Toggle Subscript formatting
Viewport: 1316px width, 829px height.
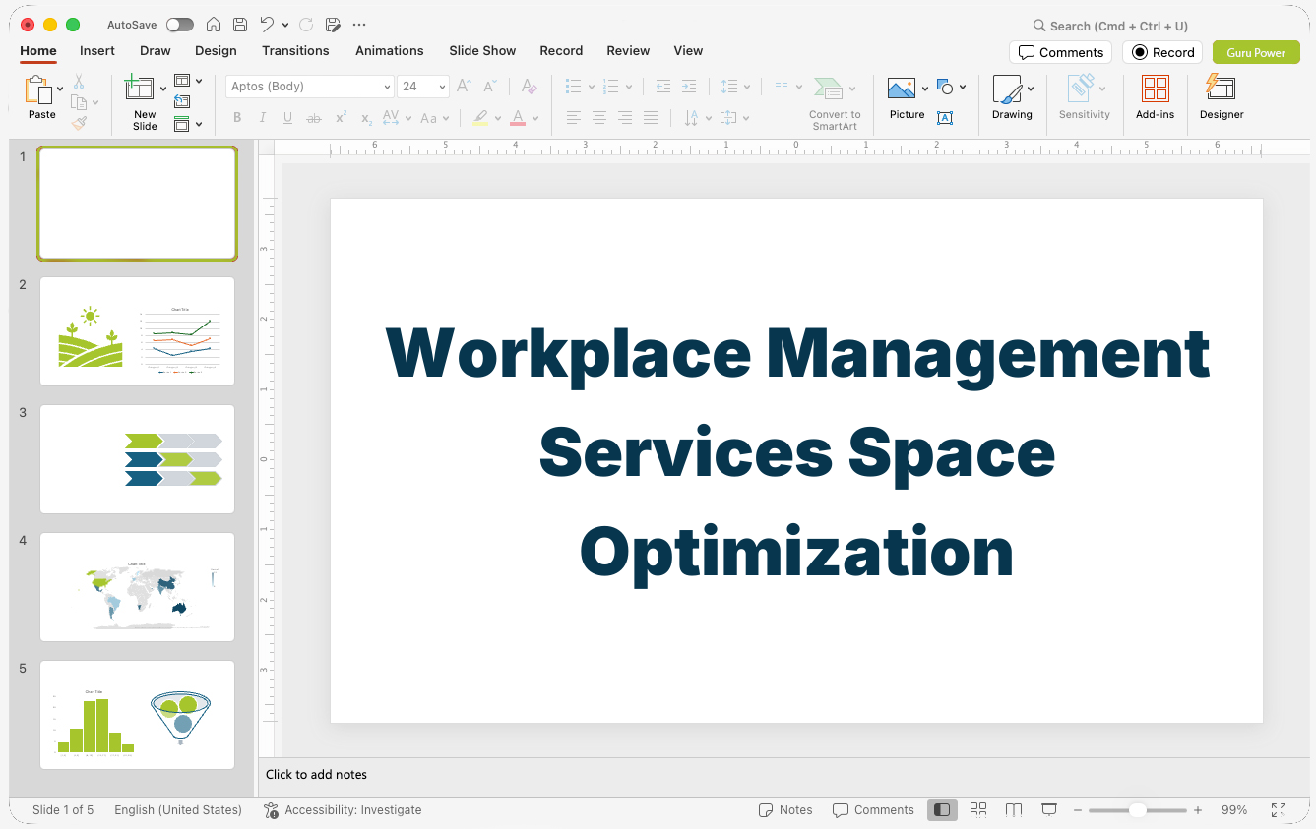point(366,118)
